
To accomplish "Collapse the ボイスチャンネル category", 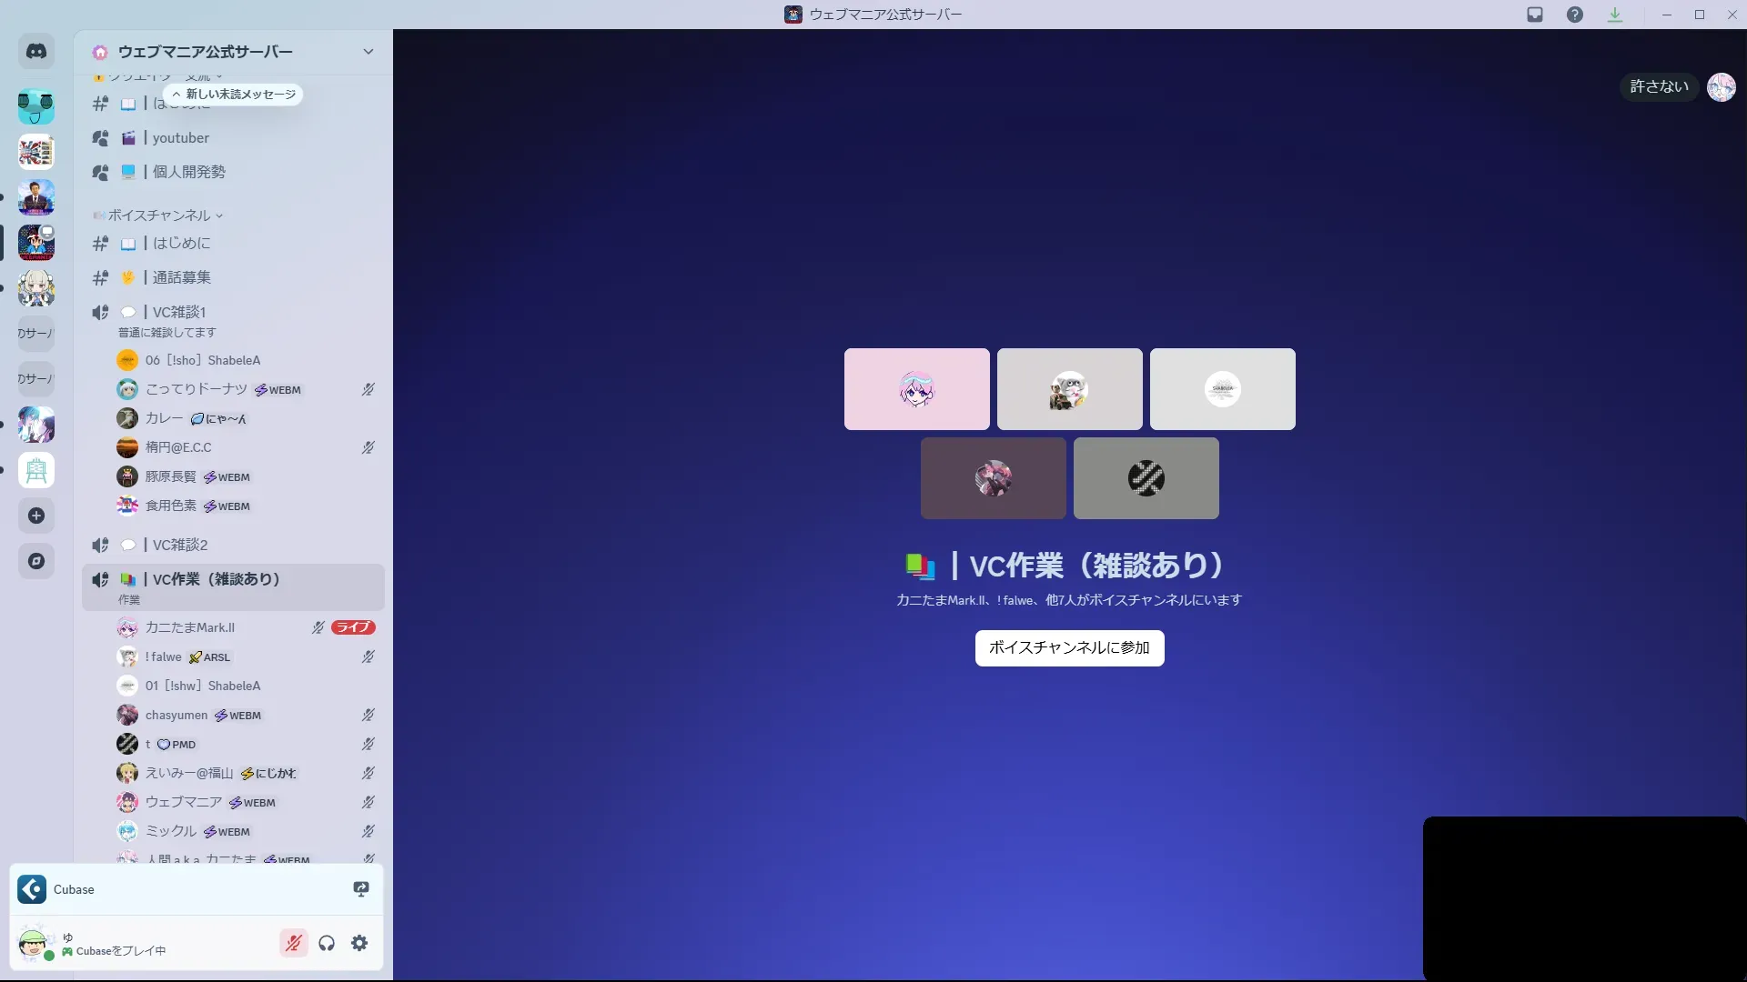I will click(159, 215).
